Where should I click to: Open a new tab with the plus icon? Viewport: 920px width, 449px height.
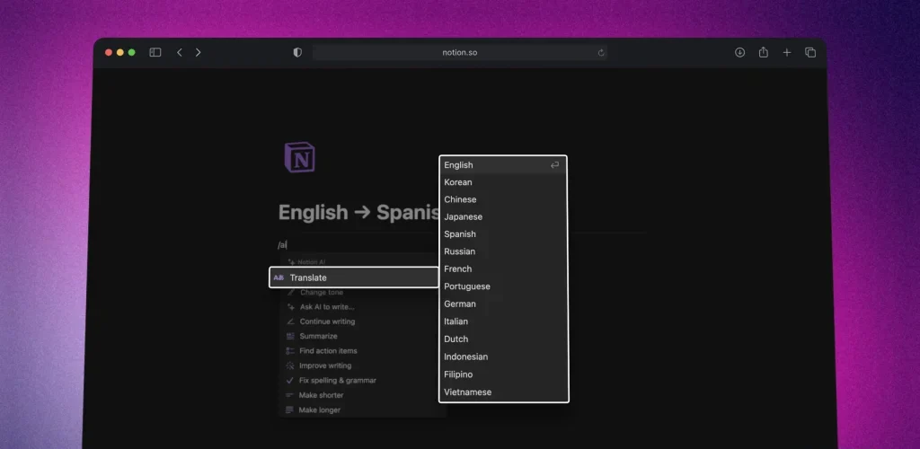pos(786,53)
